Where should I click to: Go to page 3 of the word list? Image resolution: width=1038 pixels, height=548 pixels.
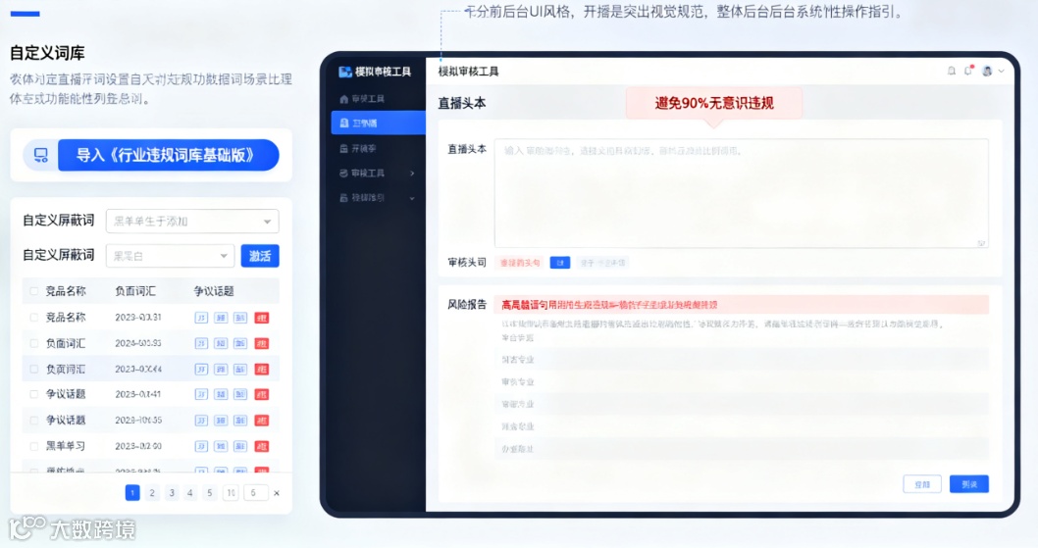point(172,493)
